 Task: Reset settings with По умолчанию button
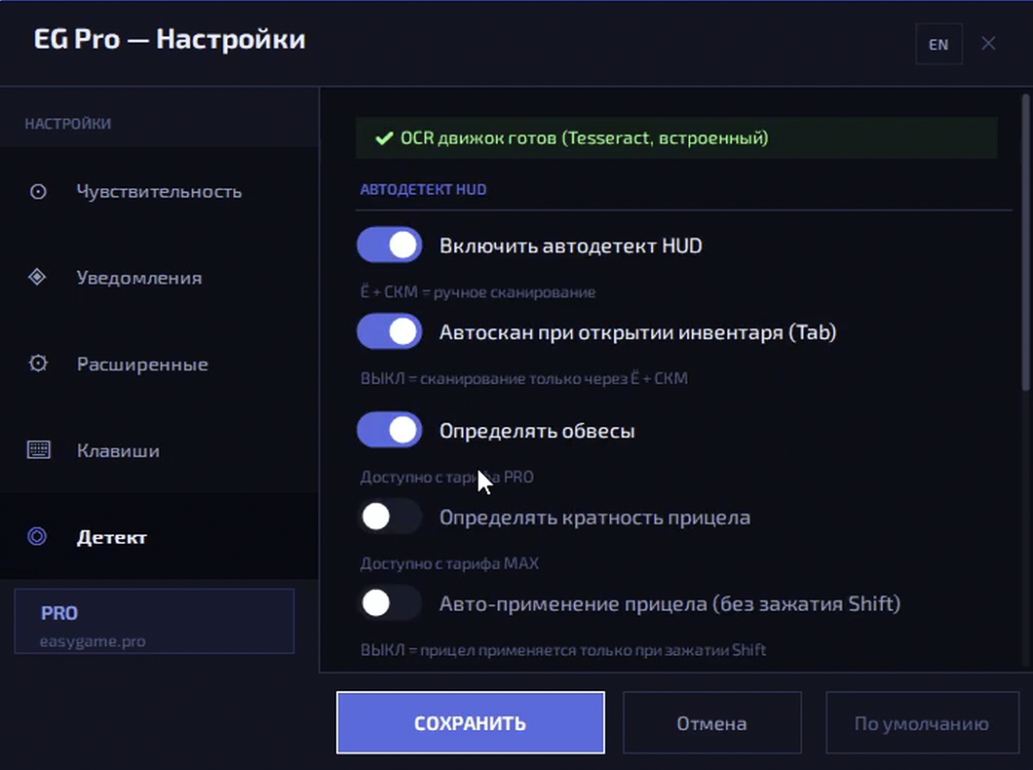922,722
